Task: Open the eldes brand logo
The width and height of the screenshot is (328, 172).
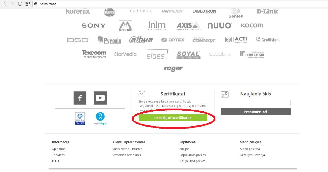Action: (x=157, y=54)
